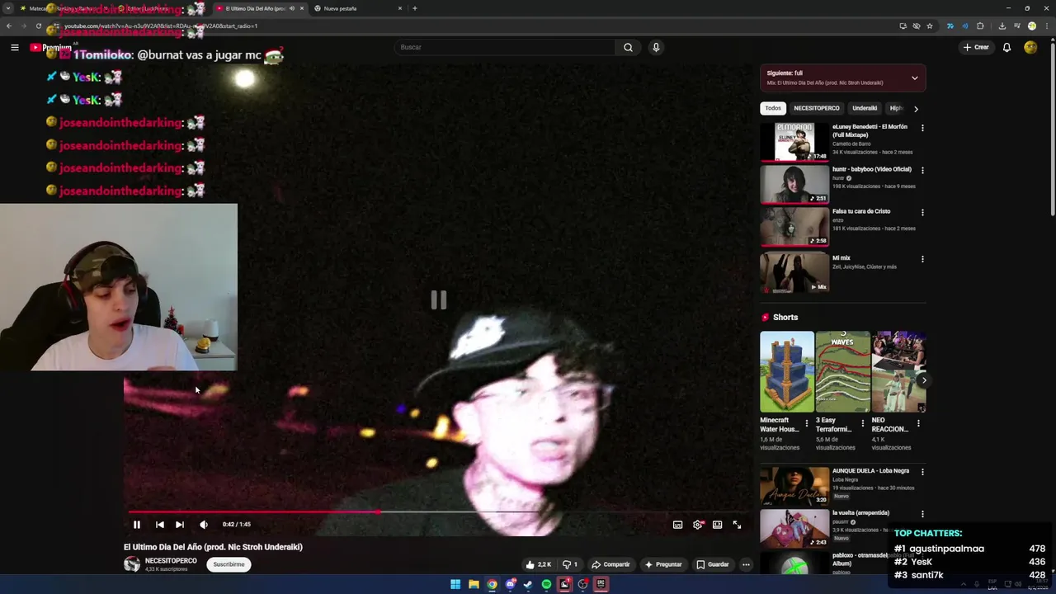1056x594 pixels.
Task: Close the El Ultimo Dia Del Año tab
Action: (x=301, y=8)
